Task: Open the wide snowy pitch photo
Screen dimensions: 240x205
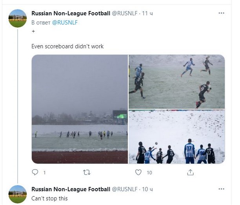Action: (x=80, y=109)
